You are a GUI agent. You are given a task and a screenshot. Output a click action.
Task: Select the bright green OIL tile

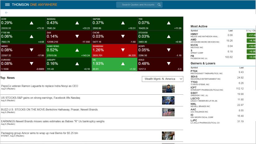click(115, 64)
